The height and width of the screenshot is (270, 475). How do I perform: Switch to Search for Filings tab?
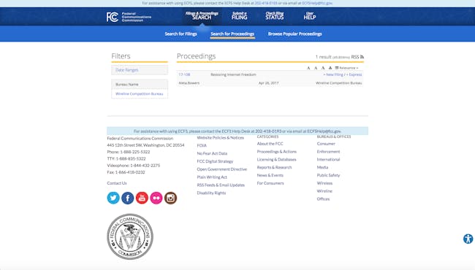[180, 34]
